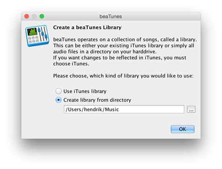Click the blue fader sliders on app icon
Image resolution: width=222 pixels, height=169 pixels.
[x=43, y=33]
